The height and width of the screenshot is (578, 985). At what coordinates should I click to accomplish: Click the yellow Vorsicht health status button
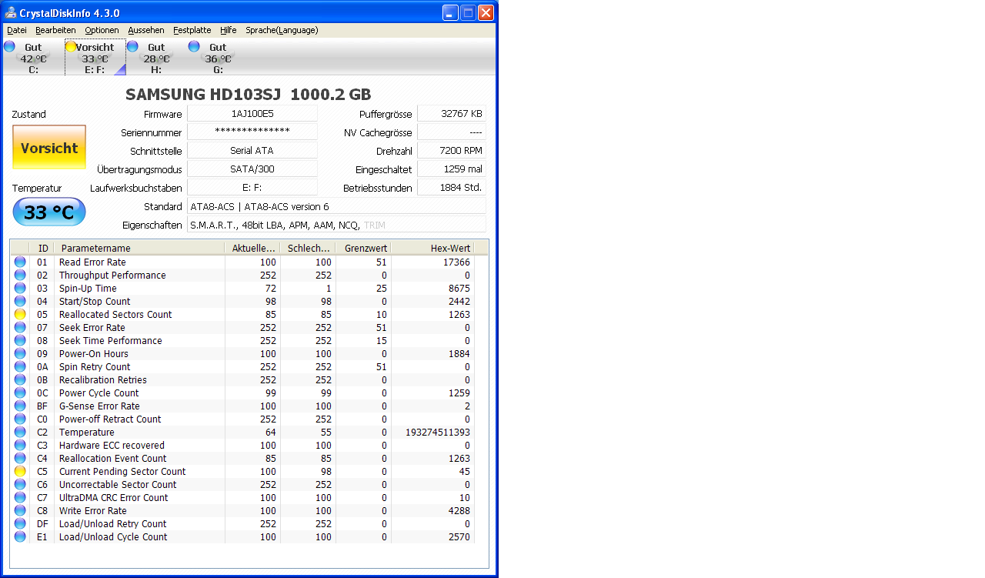(49, 148)
